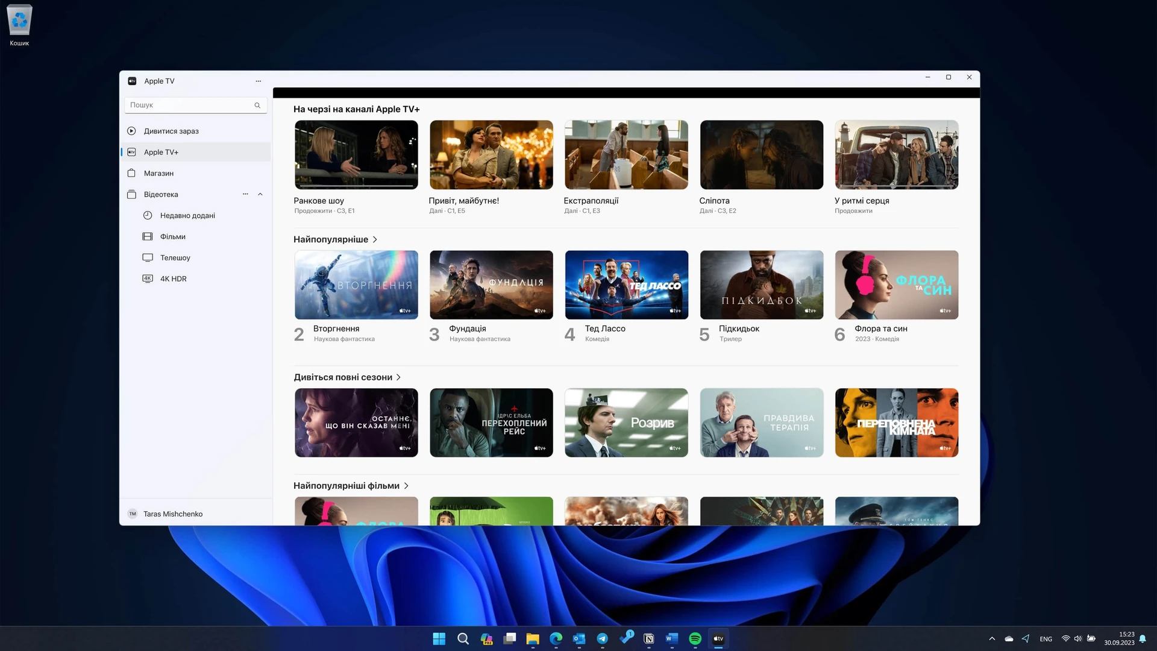1157x651 pixels.
Task: Open Останнє, що він сказав мені poster
Action: pos(356,423)
